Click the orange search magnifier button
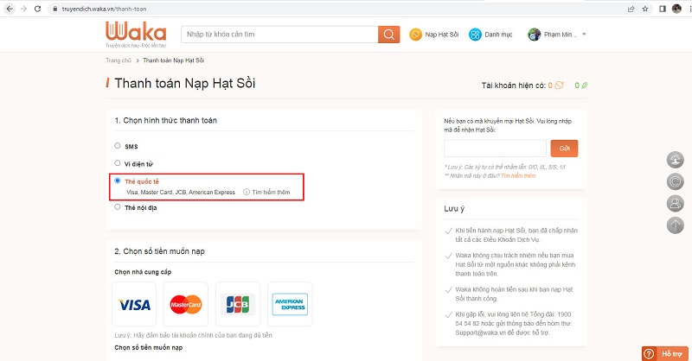This screenshot has width=692, height=361. tap(389, 35)
